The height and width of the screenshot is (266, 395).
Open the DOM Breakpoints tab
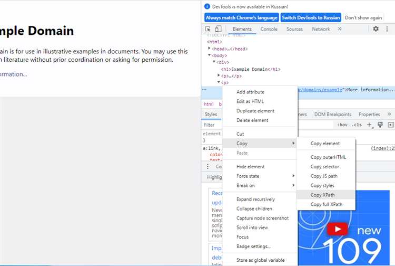coord(332,115)
